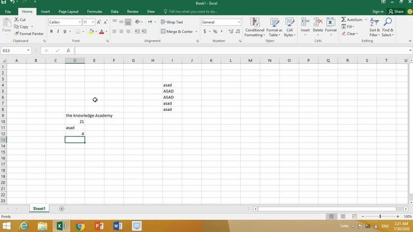This screenshot has height=232, width=413.
Task: Click the zoom slider handle
Action: (380, 217)
